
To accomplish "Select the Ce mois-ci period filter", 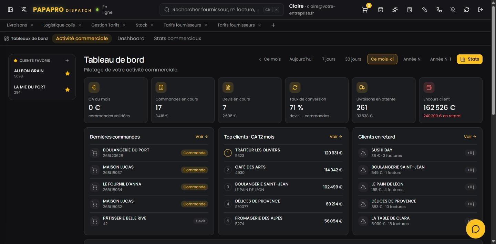I will pos(382,59).
